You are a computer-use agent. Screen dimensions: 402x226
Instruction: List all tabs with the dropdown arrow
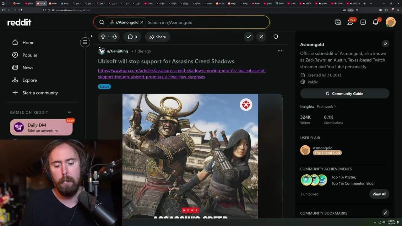click(x=371, y=3)
